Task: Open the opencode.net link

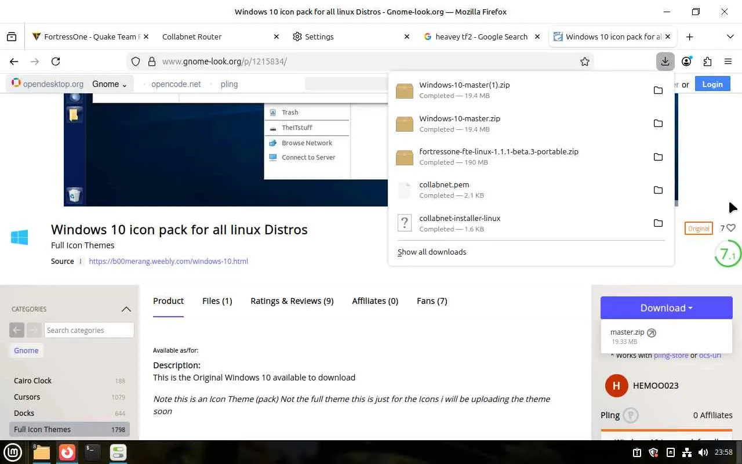Action: pos(176,84)
